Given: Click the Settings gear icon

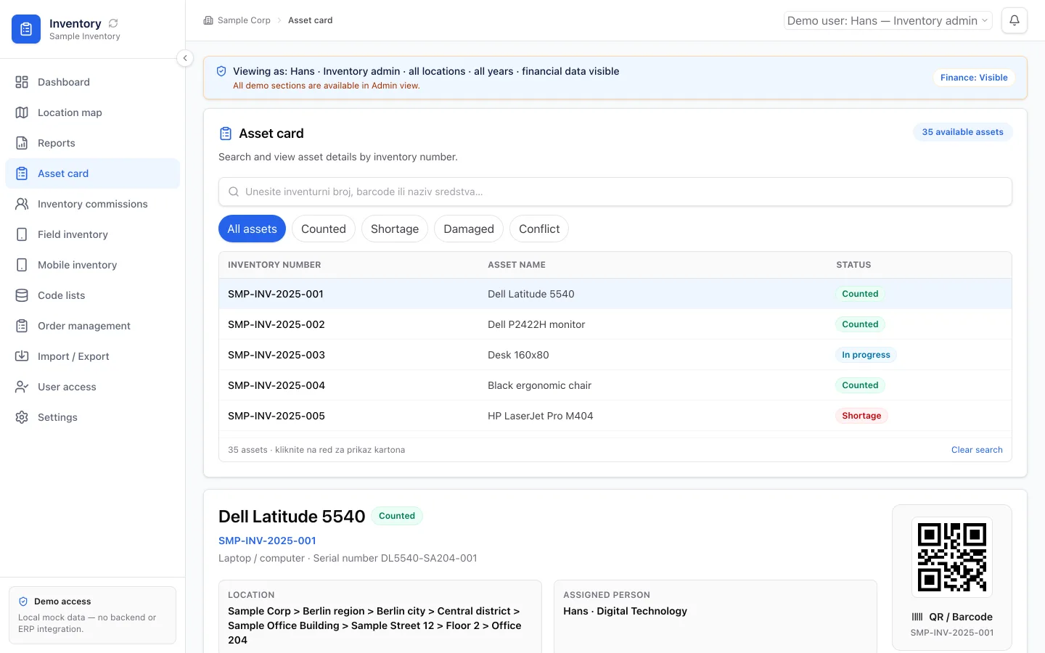Looking at the screenshot, I should pos(22,417).
